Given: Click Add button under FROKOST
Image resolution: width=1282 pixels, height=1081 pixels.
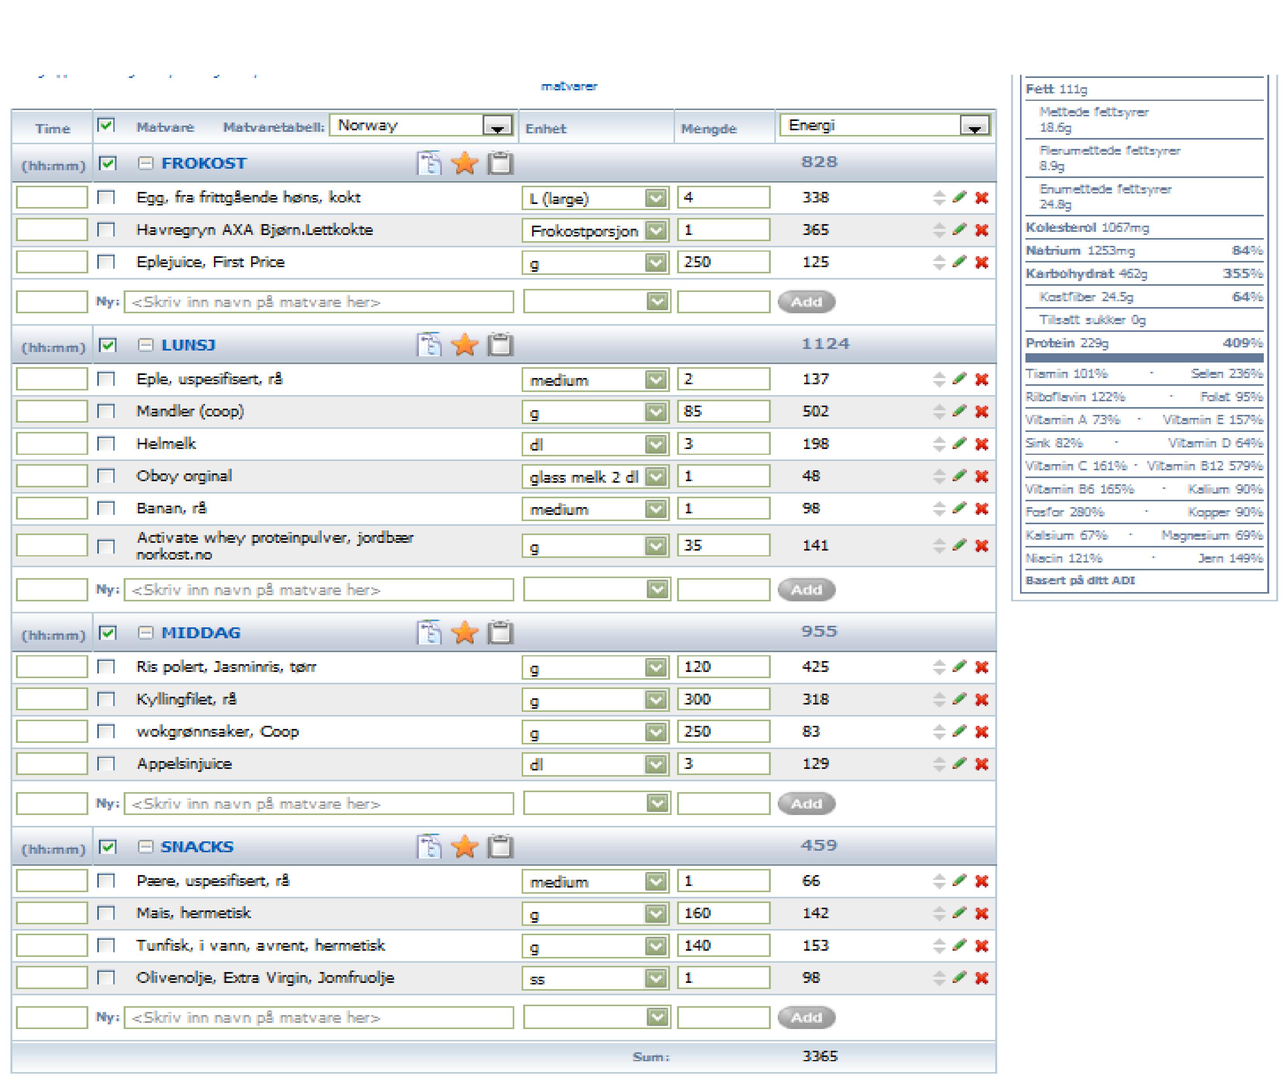Looking at the screenshot, I should (x=807, y=302).
